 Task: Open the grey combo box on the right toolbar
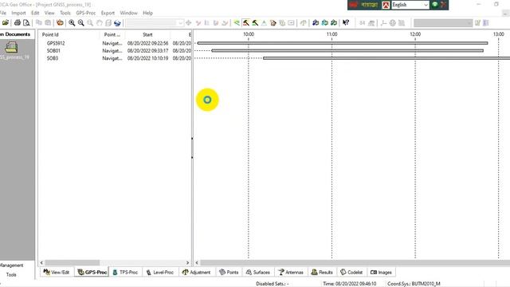443,23
